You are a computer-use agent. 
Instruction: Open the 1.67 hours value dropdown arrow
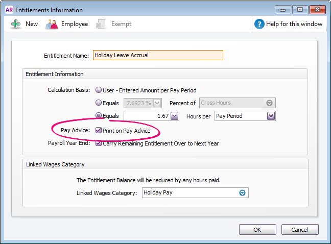tap(174, 116)
